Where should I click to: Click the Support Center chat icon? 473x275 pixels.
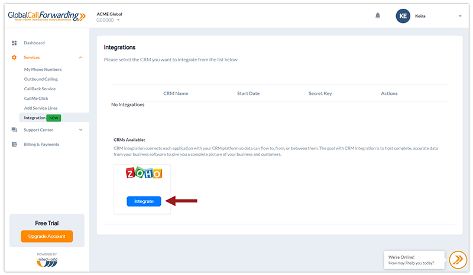point(14,130)
